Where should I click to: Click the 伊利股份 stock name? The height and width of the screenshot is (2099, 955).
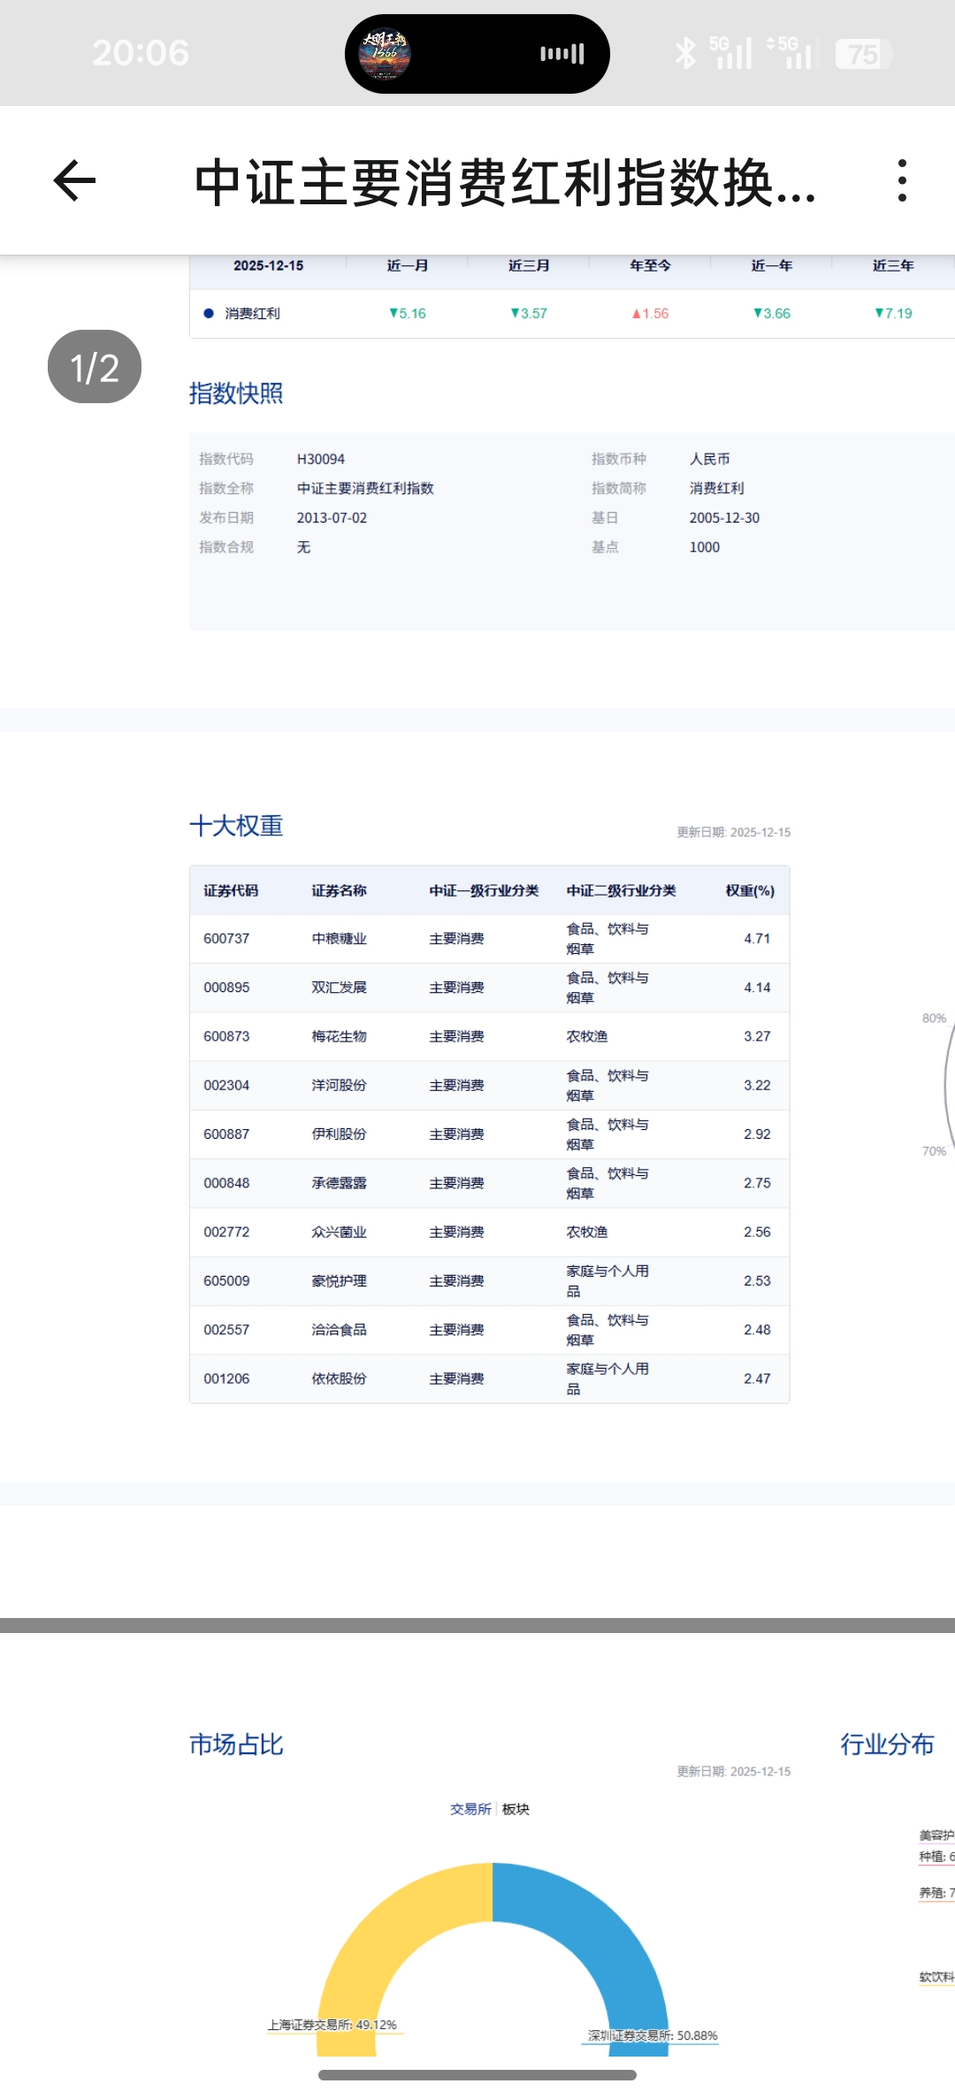[339, 1133]
